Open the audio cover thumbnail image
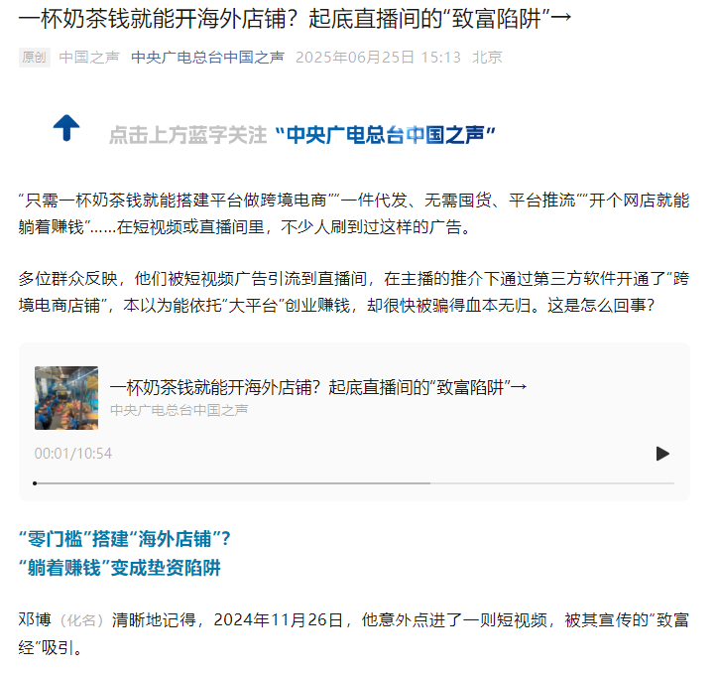The width and height of the screenshot is (717, 673). pos(66,398)
